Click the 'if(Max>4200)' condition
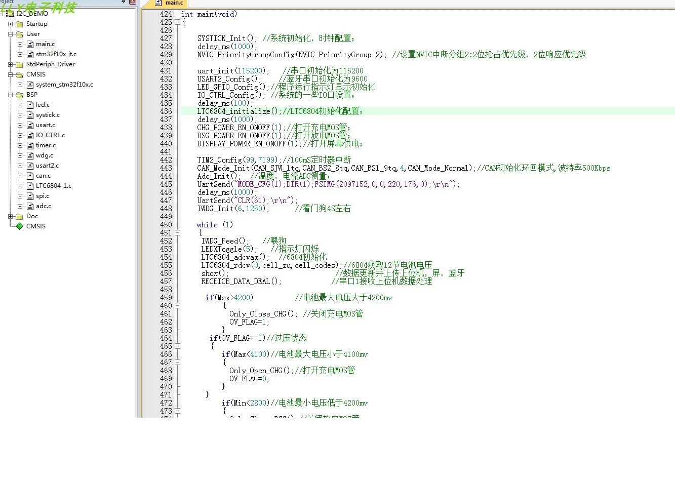This screenshot has height=481, width=675. click(x=229, y=298)
